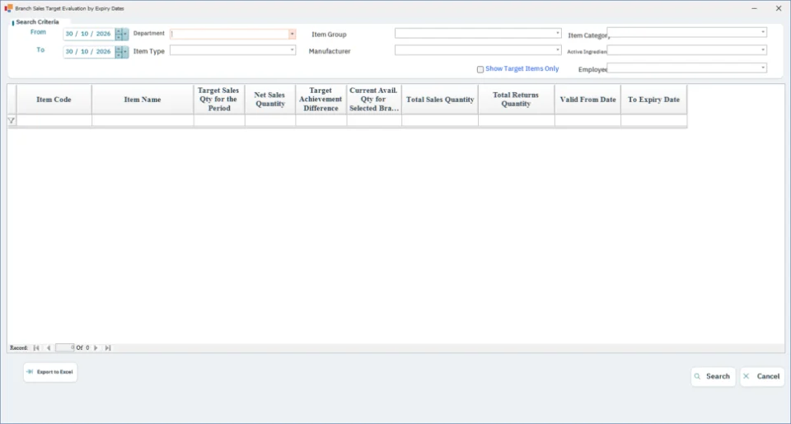This screenshot has height=424, width=791.
Task: Click the Item Name filter row cell
Action: (143, 120)
